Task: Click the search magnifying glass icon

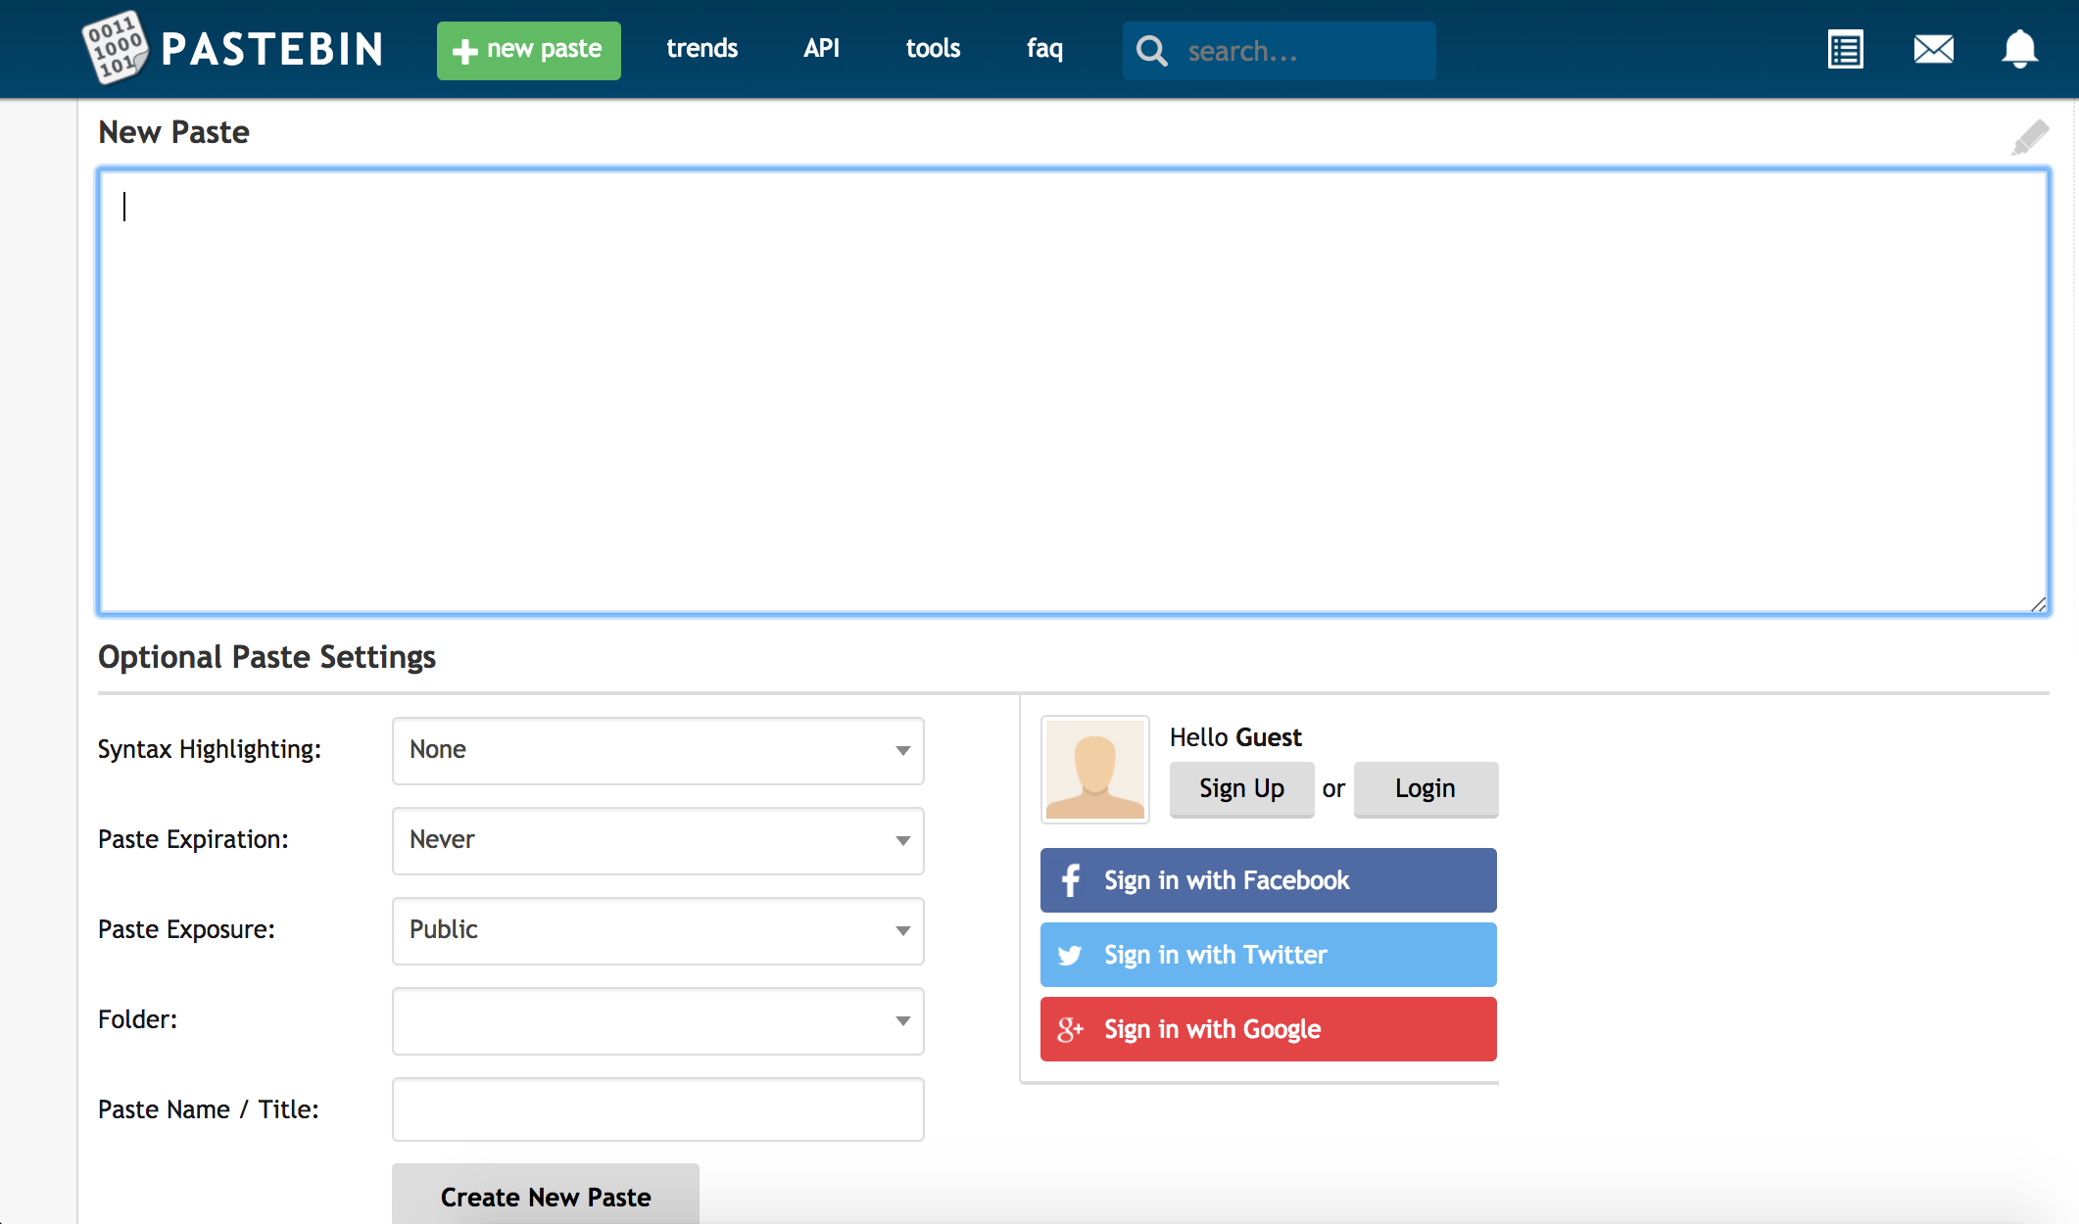Action: coord(1152,48)
